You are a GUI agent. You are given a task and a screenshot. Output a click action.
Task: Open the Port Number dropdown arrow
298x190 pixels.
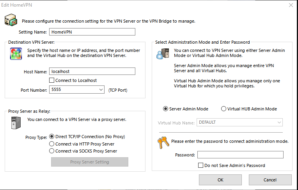pos(101,90)
